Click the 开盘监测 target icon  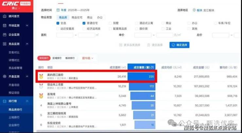tap(4, 76)
